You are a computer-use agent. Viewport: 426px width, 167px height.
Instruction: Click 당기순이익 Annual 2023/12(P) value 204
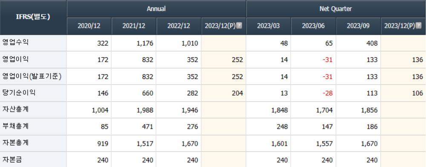point(237,93)
